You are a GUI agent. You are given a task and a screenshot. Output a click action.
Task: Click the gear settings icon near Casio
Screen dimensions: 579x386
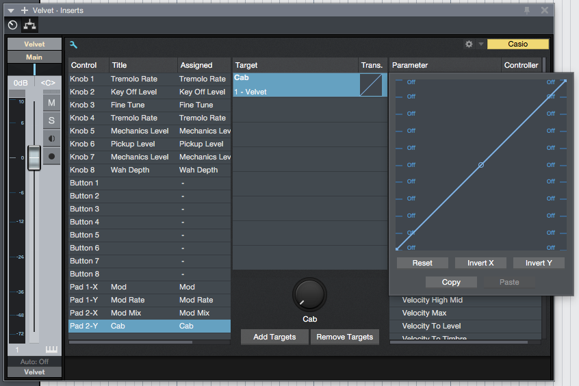pos(469,44)
